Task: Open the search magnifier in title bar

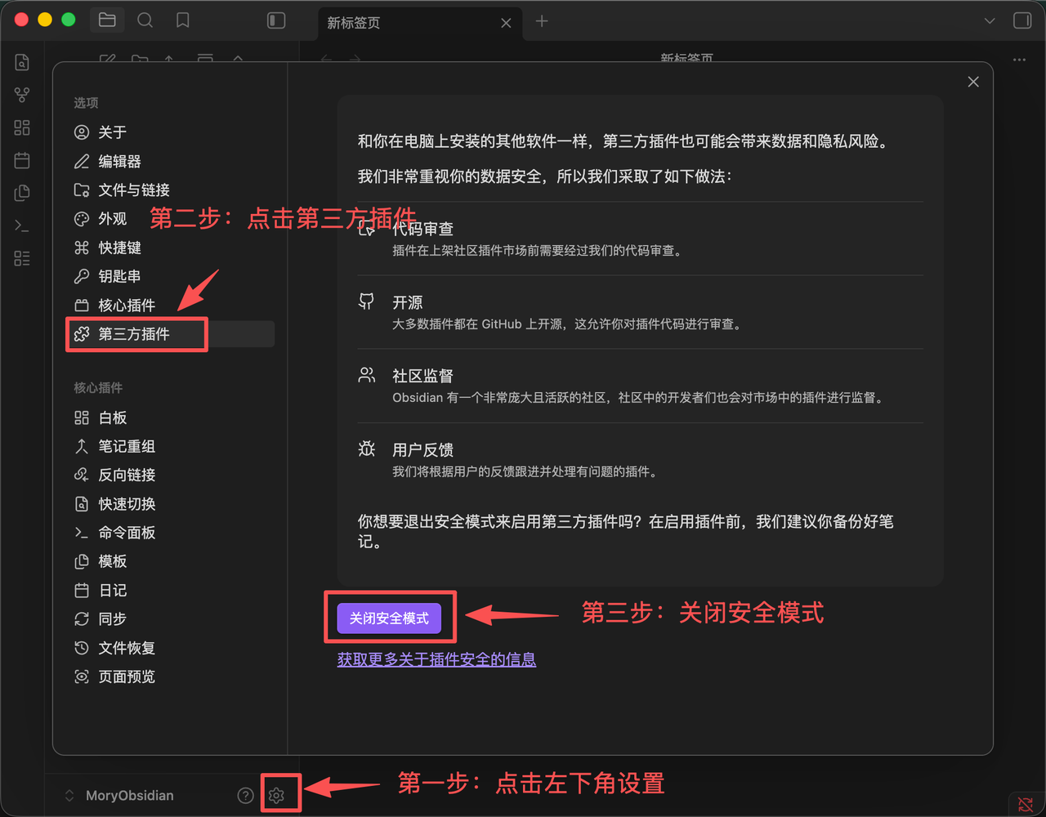Action: (x=145, y=20)
